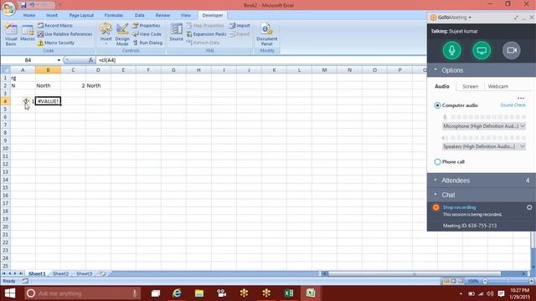Undo last action in Quick Access Toolbar
The image size is (536, 301).
click(x=32, y=5)
